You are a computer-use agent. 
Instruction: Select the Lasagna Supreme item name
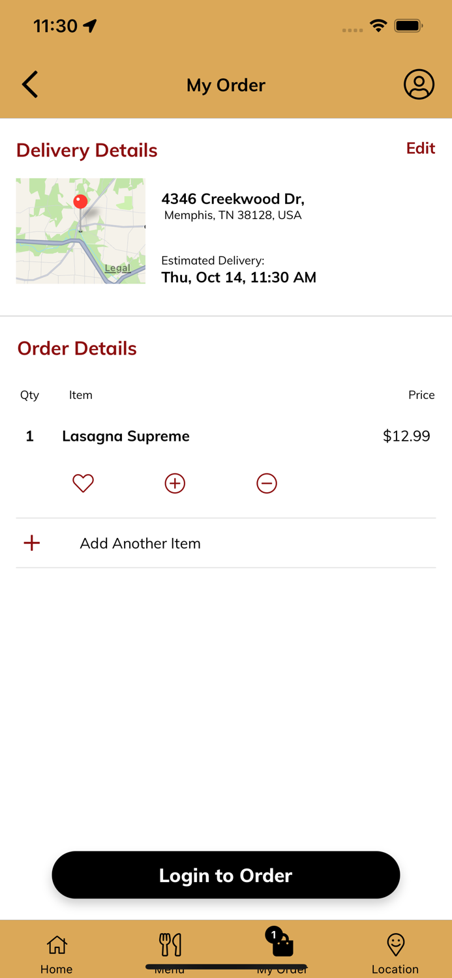point(126,436)
